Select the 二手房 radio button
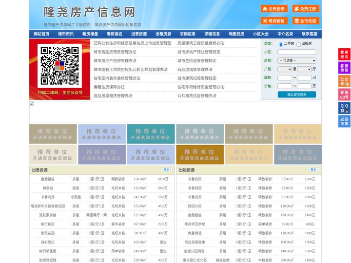351x263 pixels. pos(281,44)
